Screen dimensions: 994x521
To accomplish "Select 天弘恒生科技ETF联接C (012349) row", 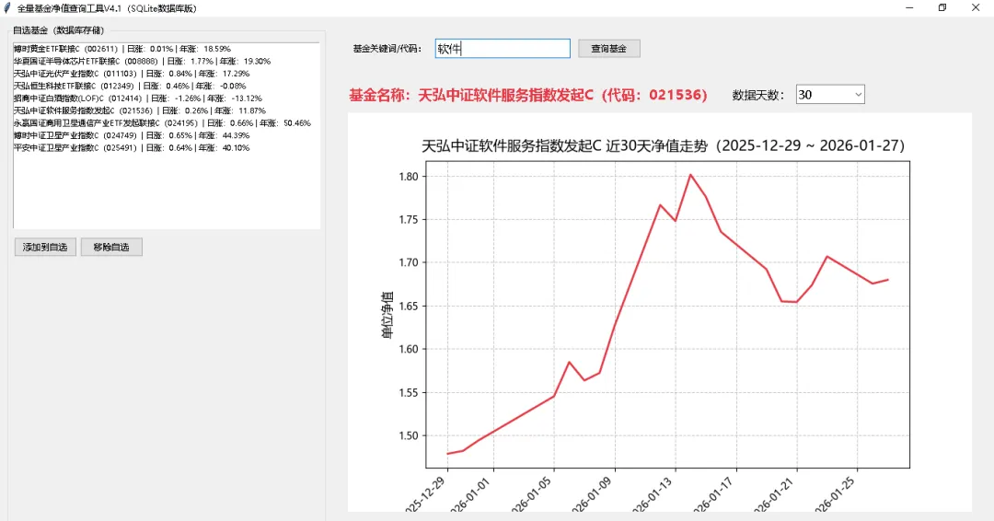I will [166, 87].
